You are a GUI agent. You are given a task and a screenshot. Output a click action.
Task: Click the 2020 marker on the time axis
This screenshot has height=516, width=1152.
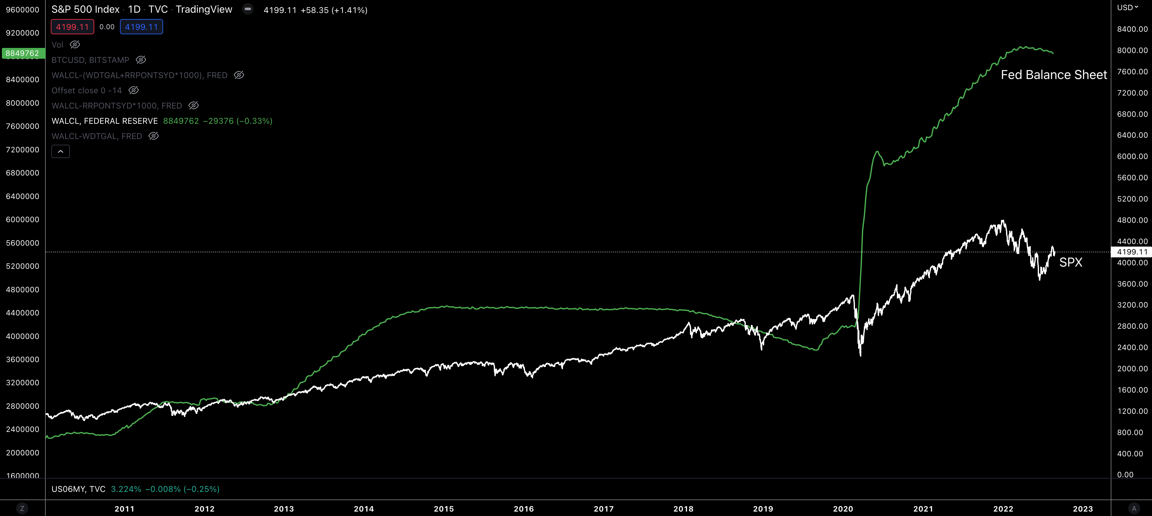click(843, 509)
